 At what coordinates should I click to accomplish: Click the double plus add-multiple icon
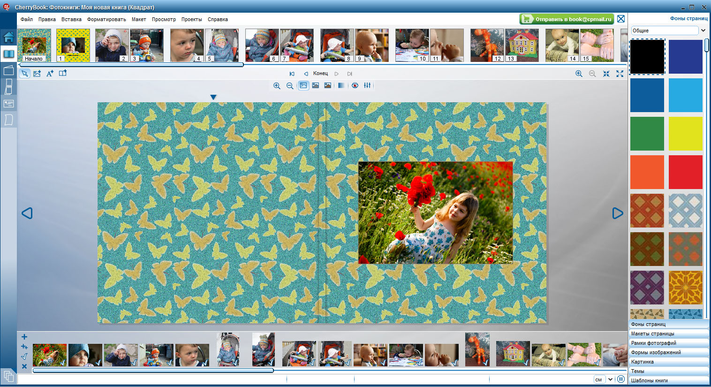pos(24,347)
